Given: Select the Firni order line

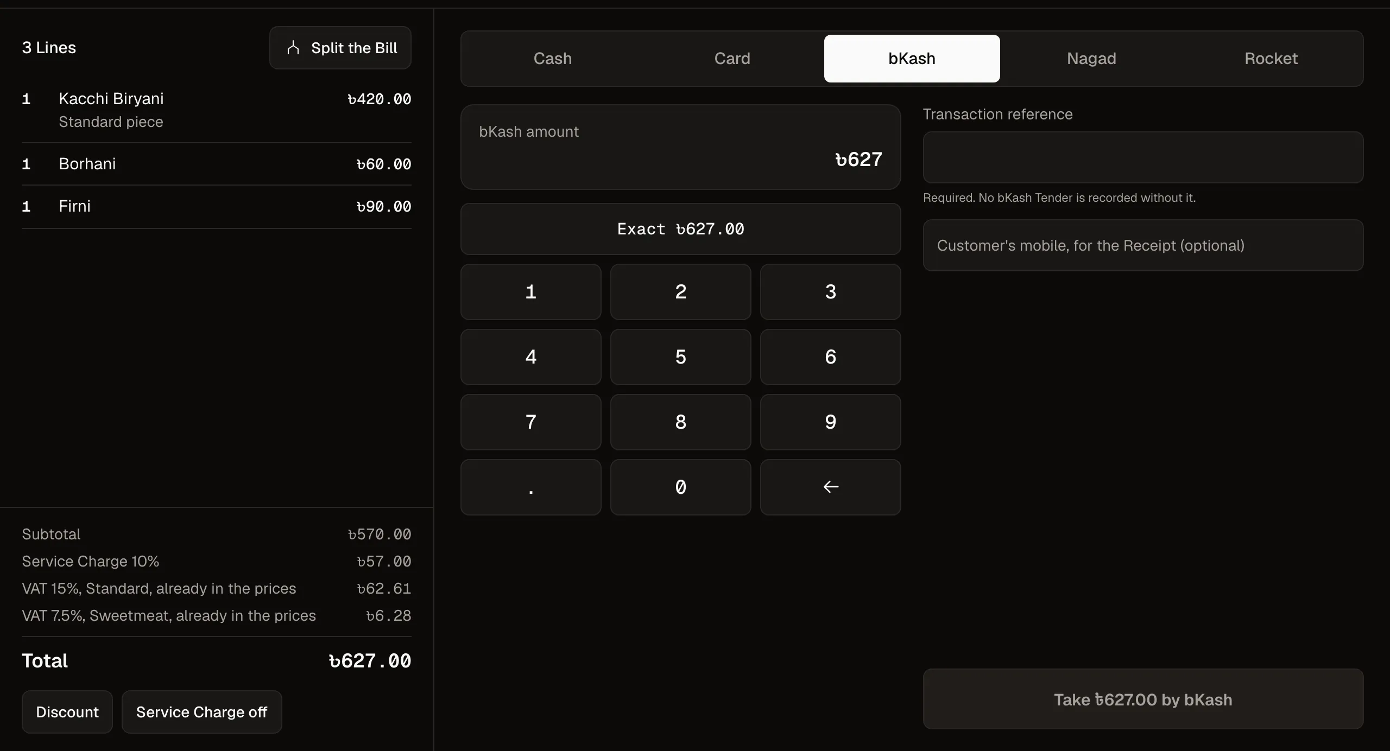Looking at the screenshot, I should pos(217,207).
